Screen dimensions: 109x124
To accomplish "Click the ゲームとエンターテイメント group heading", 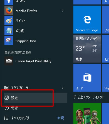I will click(x=89, y=97).
